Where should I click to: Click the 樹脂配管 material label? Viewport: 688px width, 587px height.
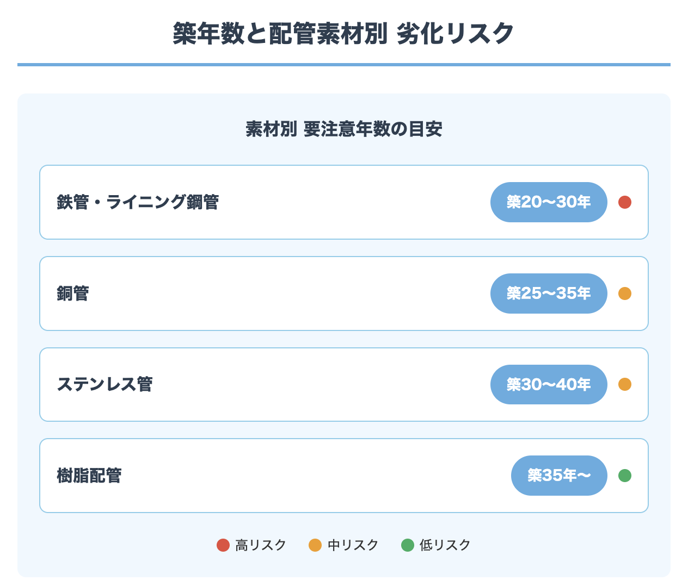pos(89,476)
